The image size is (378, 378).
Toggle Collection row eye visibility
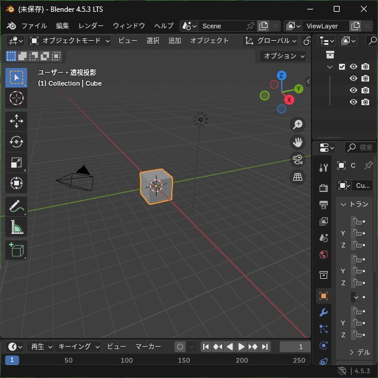353,67
